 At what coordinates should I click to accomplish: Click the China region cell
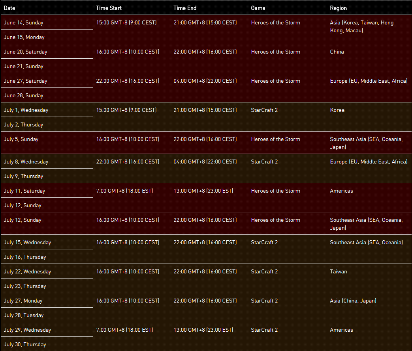click(337, 52)
